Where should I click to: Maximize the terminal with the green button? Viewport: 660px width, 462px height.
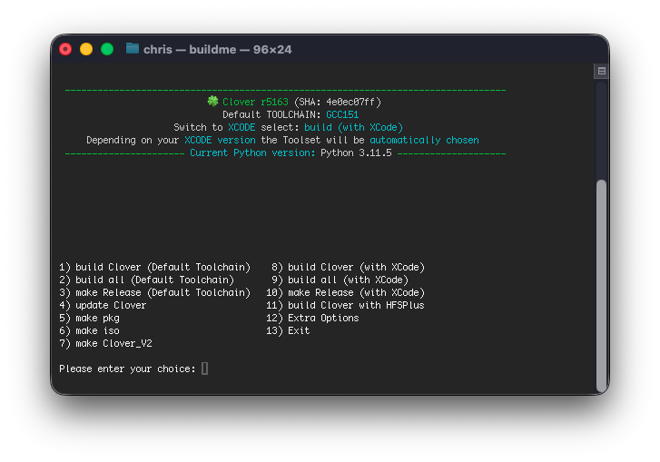tap(107, 49)
